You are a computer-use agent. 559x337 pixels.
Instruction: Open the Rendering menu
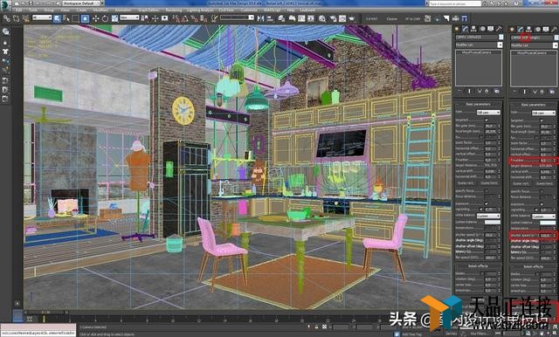click(x=174, y=10)
